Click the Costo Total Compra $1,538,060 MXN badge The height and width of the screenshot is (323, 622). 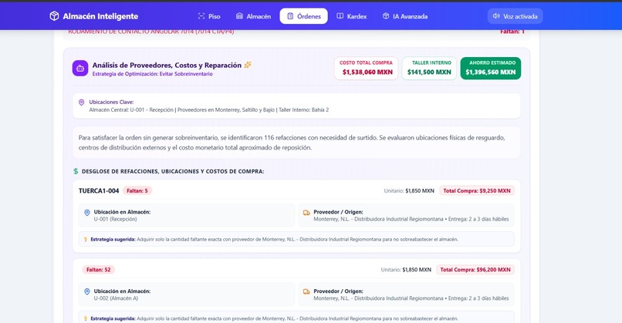point(366,68)
